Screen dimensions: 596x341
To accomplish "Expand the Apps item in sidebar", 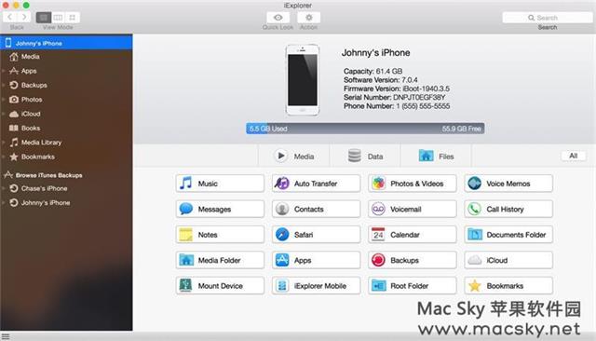I will (x=3, y=71).
